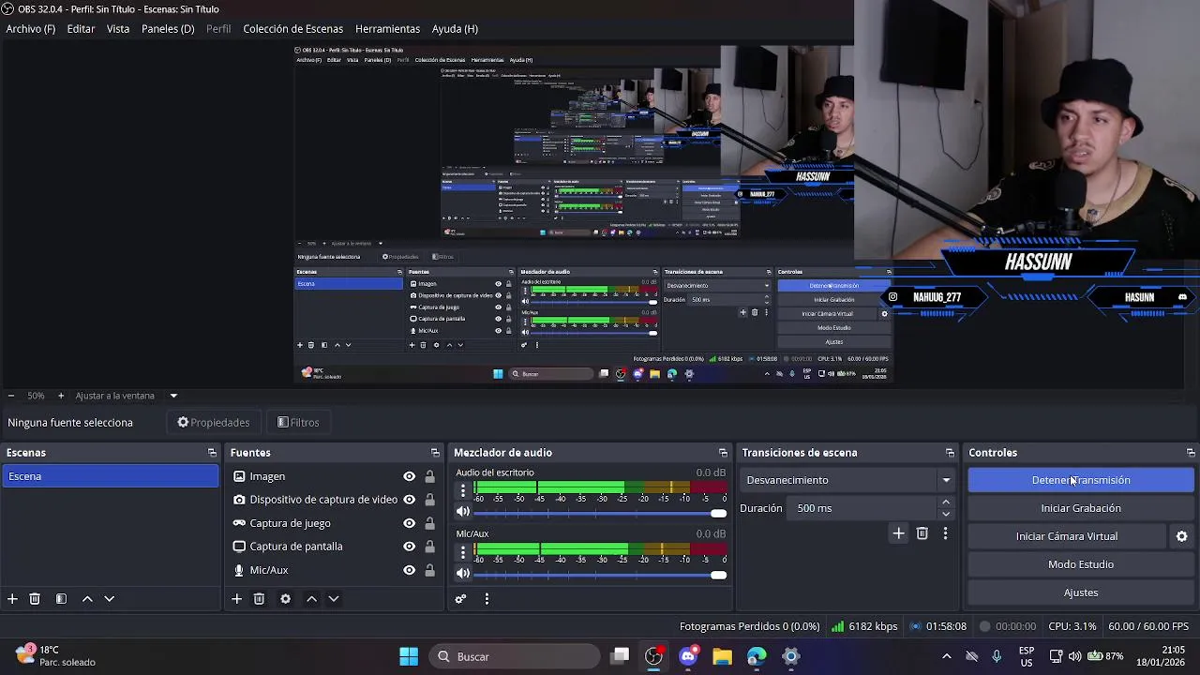The height and width of the screenshot is (675, 1200).
Task: Hide the Captura de pantalla source
Action: pyautogui.click(x=409, y=547)
